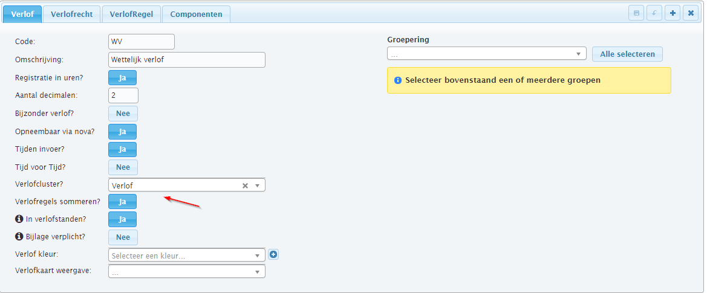
Task: Toggle Registratie in uren Ja switch
Action: click(122, 78)
